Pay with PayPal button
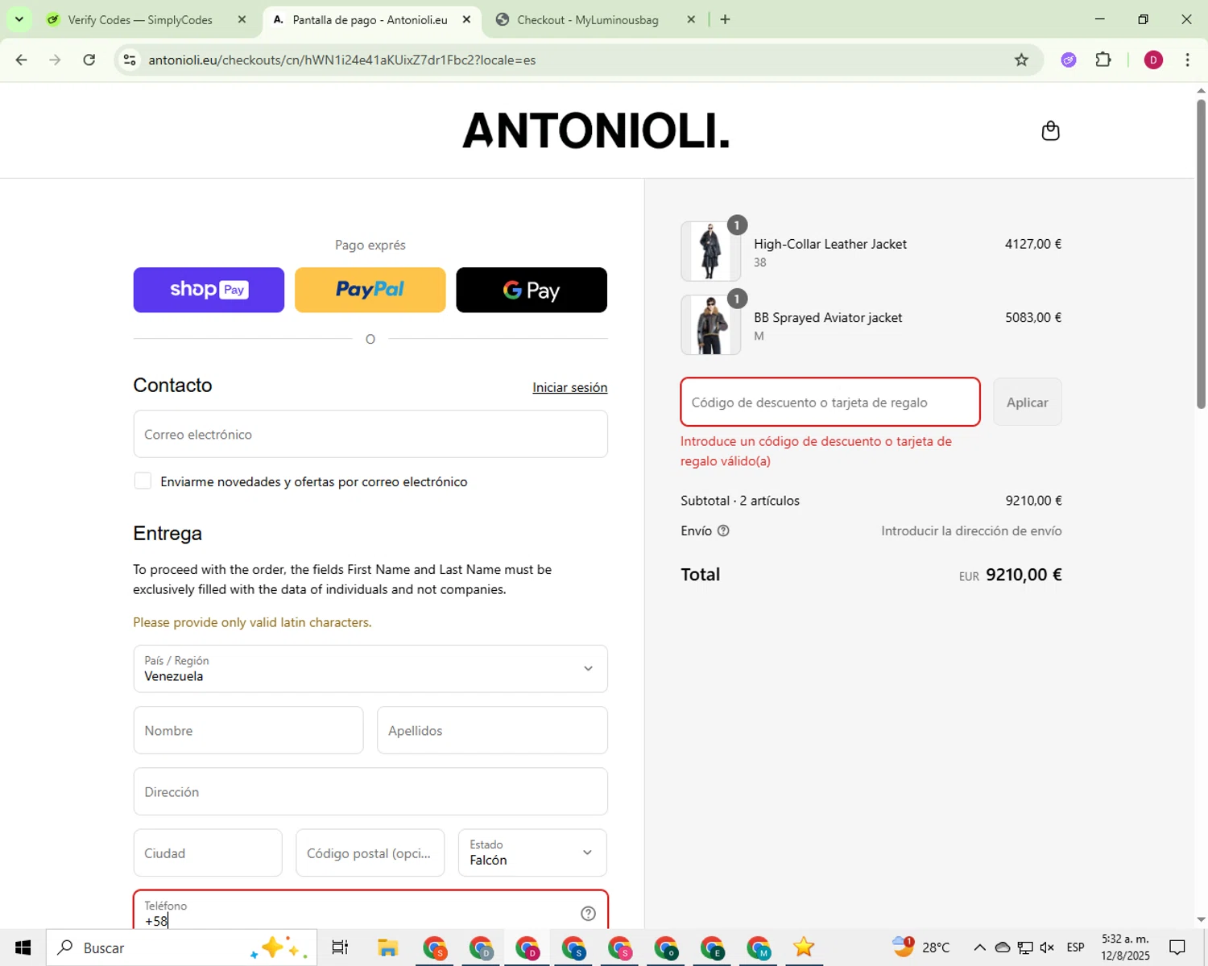This screenshot has height=966, width=1208. pyautogui.click(x=370, y=290)
